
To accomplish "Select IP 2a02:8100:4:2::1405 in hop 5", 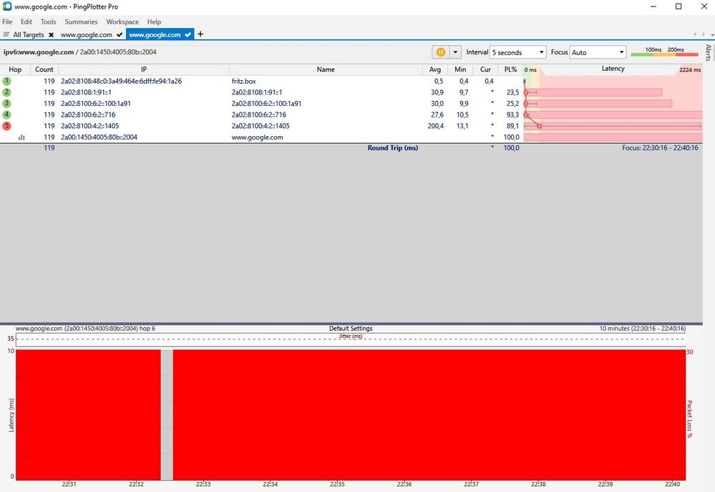I will pos(90,126).
